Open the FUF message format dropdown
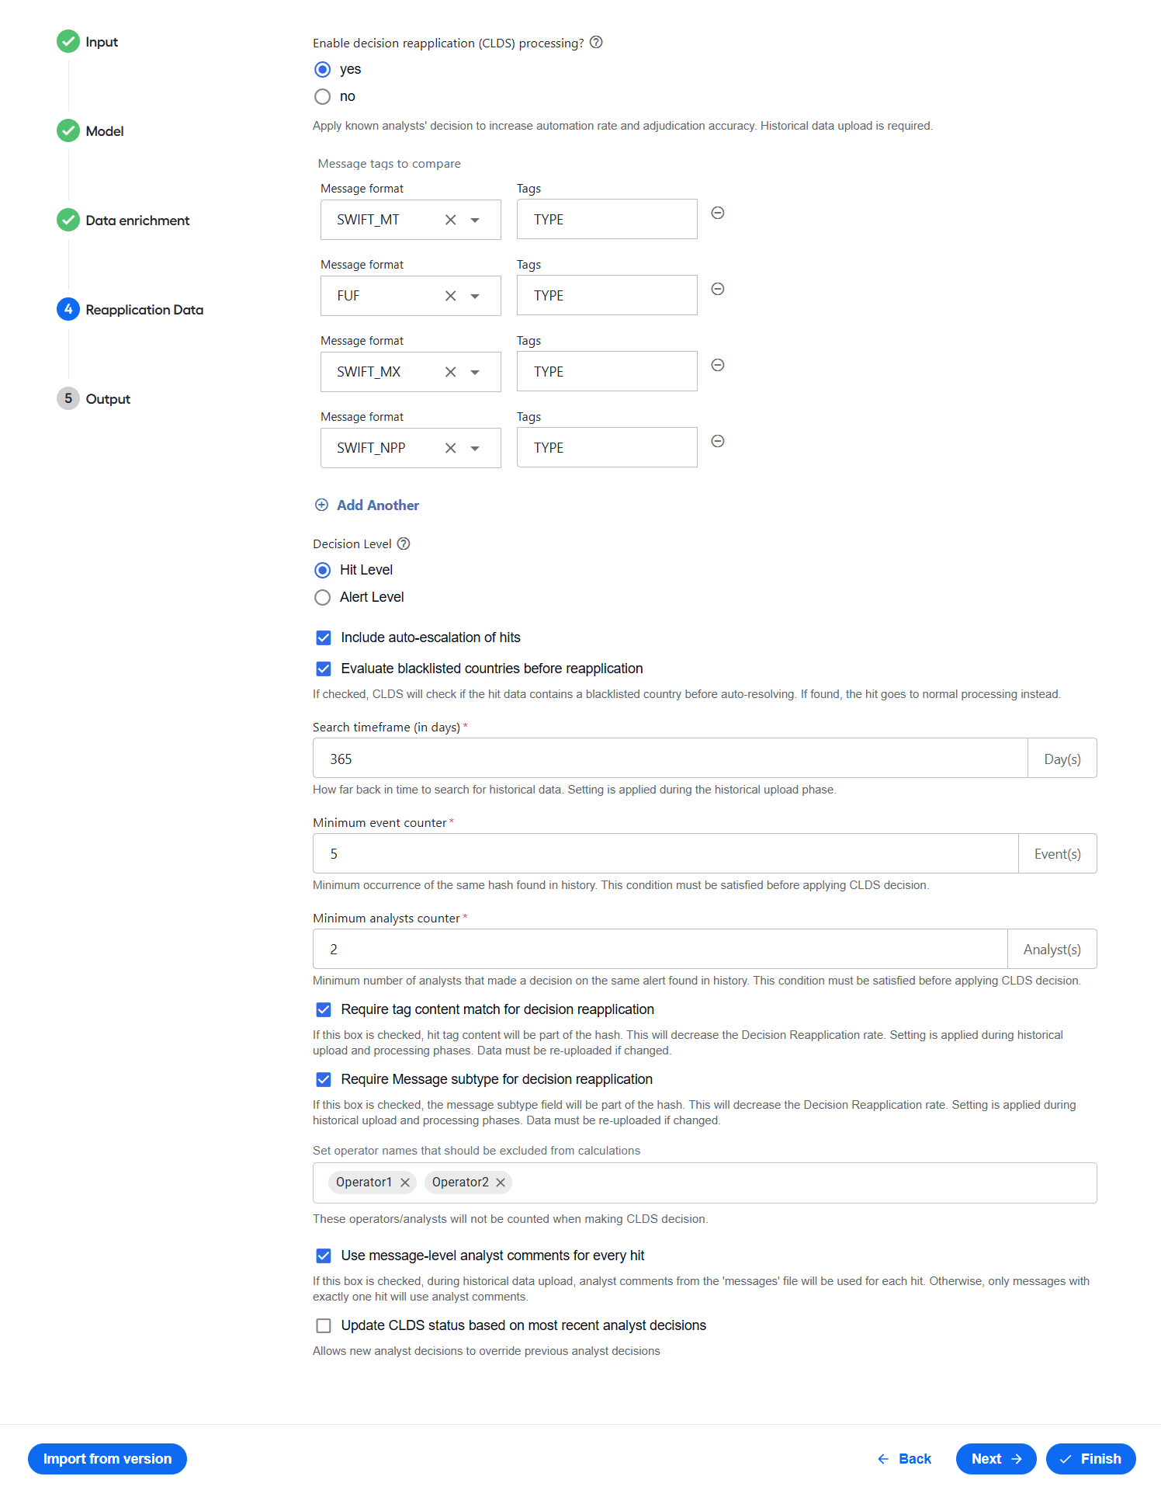The width and height of the screenshot is (1161, 1490). tap(475, 296)
